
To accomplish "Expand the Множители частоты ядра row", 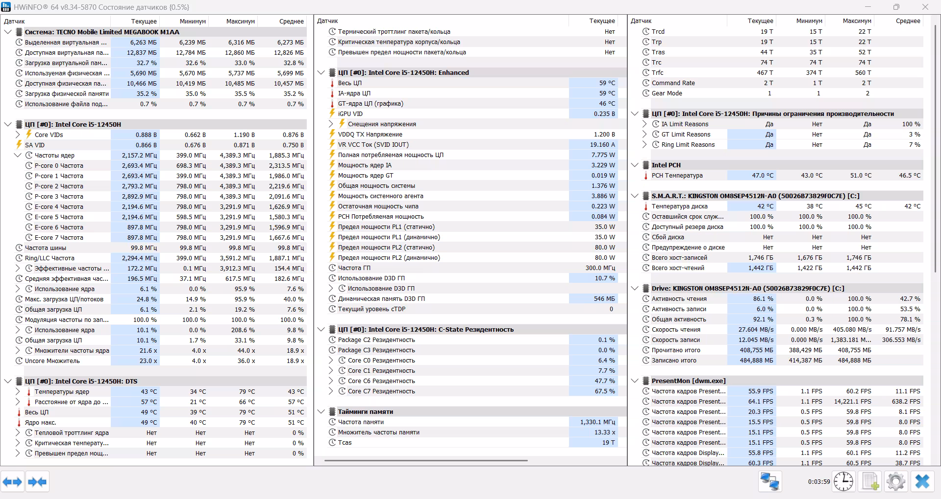I will coord(18,350).
